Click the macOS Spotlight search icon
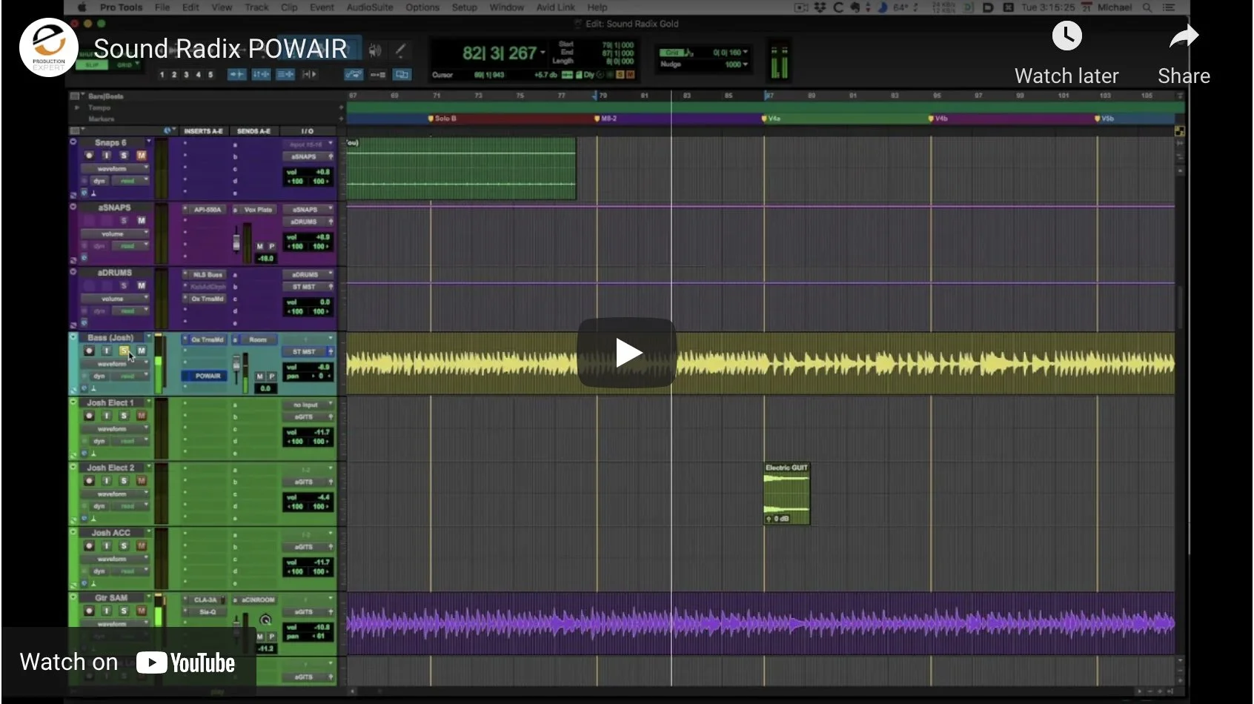Viewport: 1254px width, 704px height. pos(1147,7)
